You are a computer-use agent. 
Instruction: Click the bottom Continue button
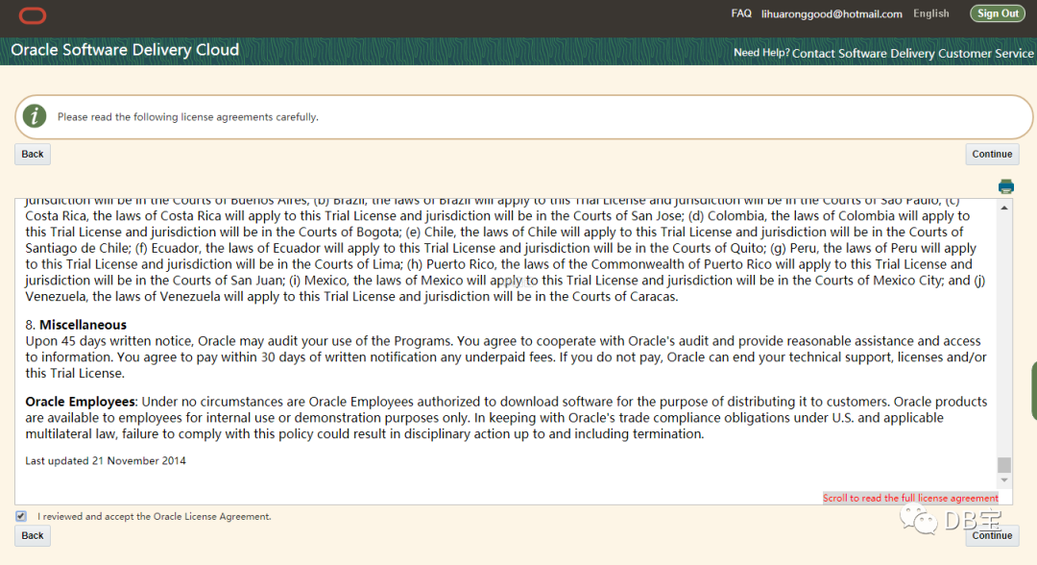(x=991, y=535)
